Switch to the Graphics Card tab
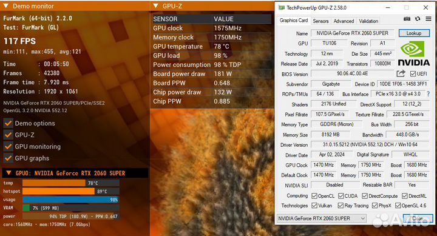The width and height of the screenshot is (437, 236). point(294,21)
